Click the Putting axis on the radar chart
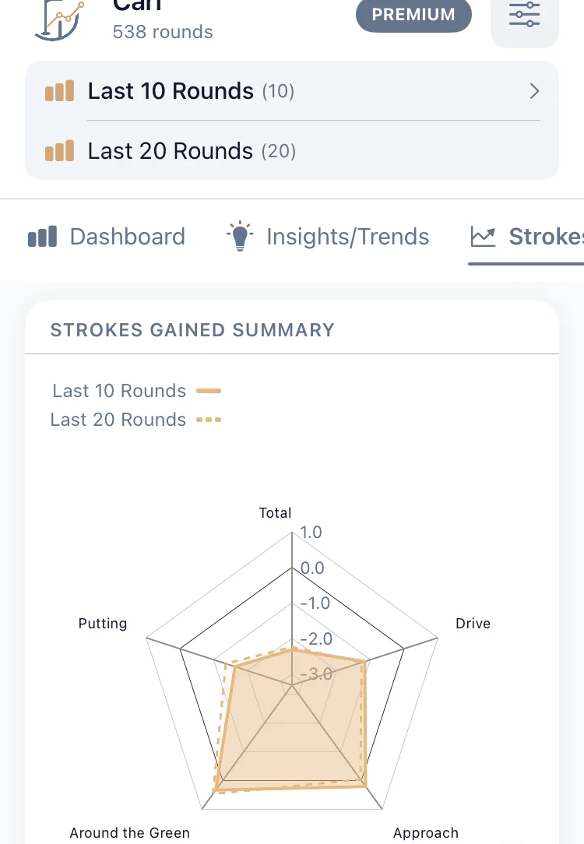The width and height of the screenshot is (584, 844). (102, 624)
